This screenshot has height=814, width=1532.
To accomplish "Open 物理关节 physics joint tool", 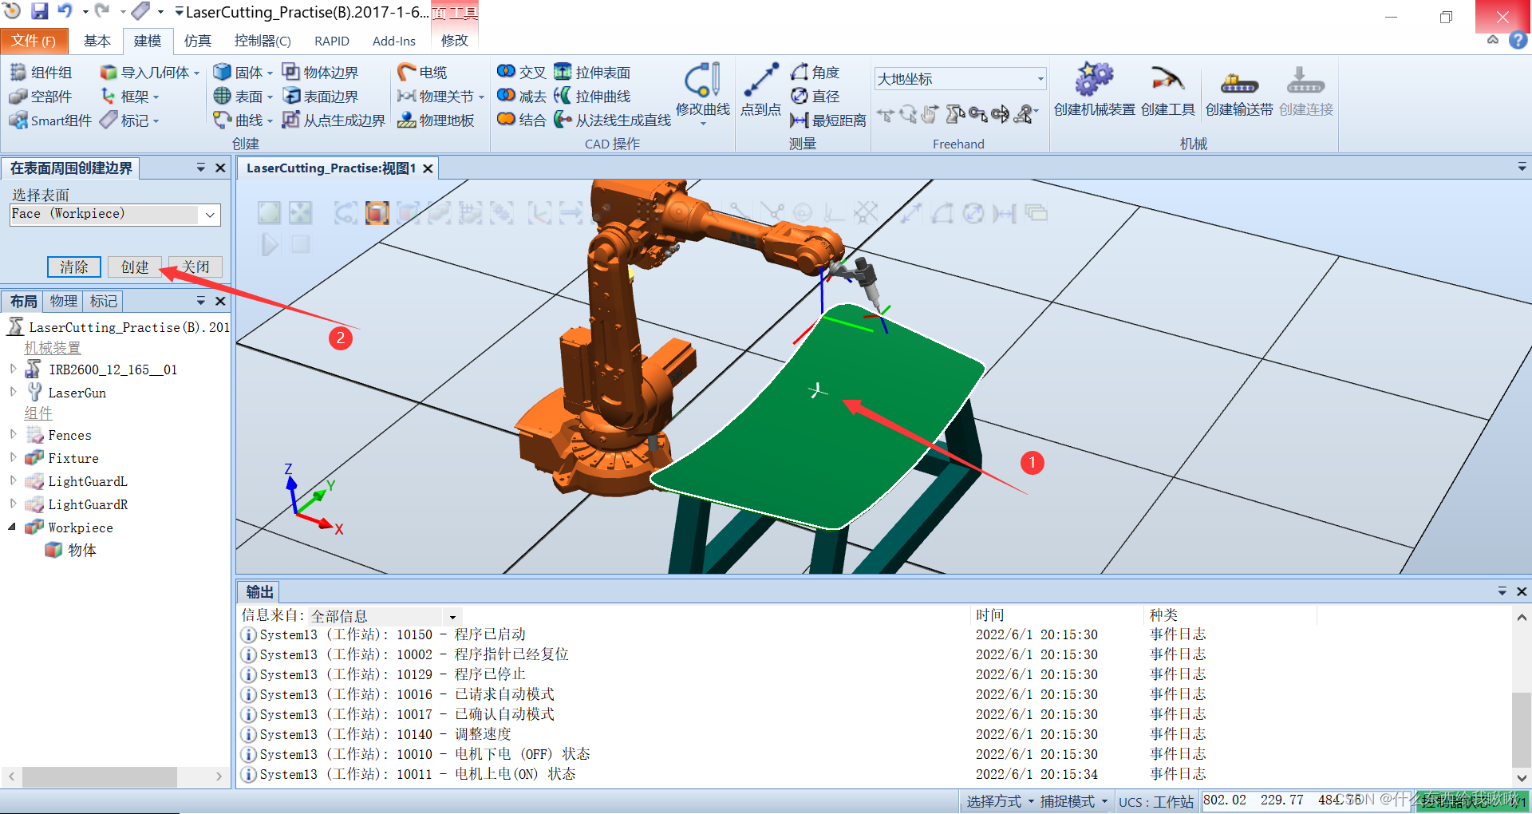I will pyautogui.click(x=440, y=97).
